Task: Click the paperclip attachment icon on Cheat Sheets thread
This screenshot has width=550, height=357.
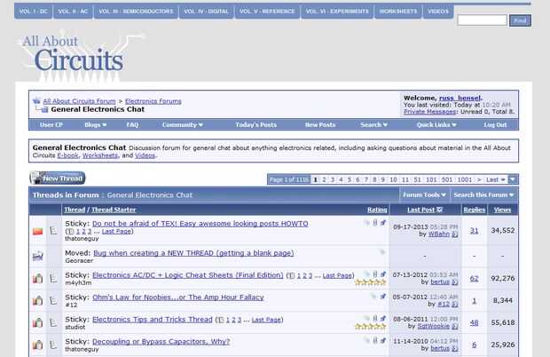Action: [x=375, y=274]
